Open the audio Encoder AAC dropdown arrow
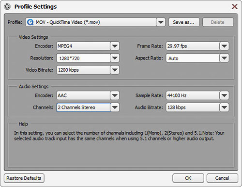Image resolution: width=242 pixels, height=187 pixels. (x=115, y=95)
